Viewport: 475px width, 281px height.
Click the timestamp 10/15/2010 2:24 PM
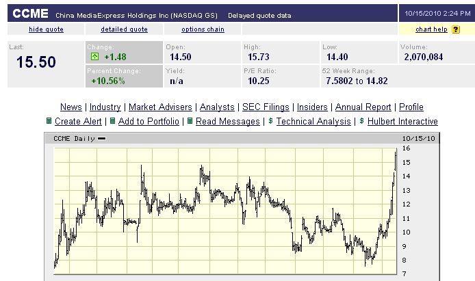[437, 13]
